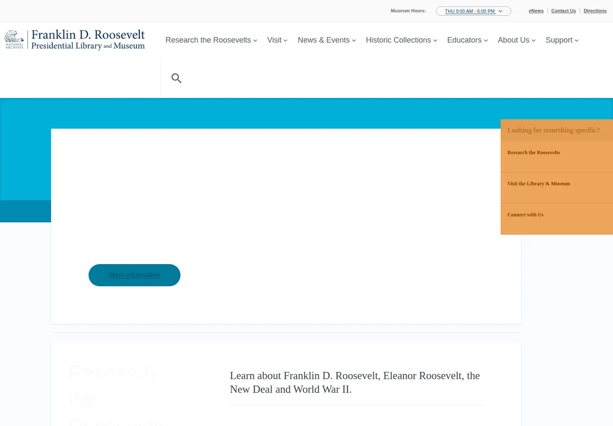Open the Historic Collections menu

tap(401, 40)
